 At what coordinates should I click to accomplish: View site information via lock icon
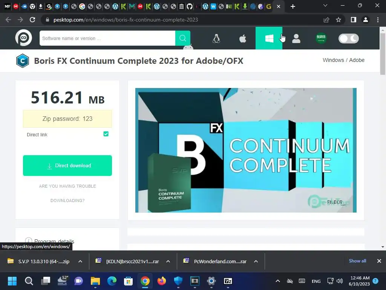47,20
